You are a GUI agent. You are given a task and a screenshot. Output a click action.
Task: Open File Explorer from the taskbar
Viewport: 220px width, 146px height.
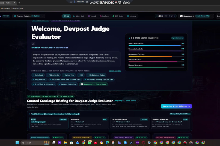click(x=66, y=143)
